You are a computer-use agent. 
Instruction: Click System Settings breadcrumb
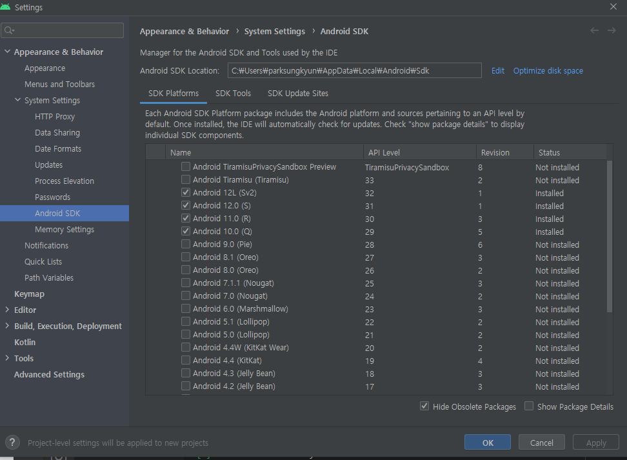pos(275,31)
